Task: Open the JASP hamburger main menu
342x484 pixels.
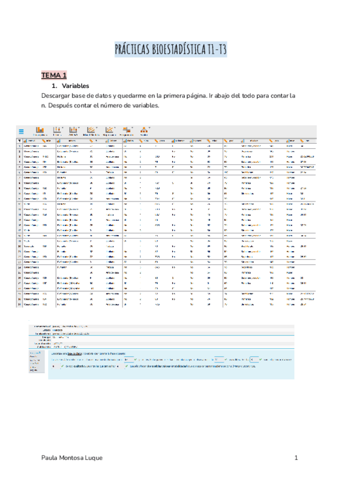Action: click(20, 131)
